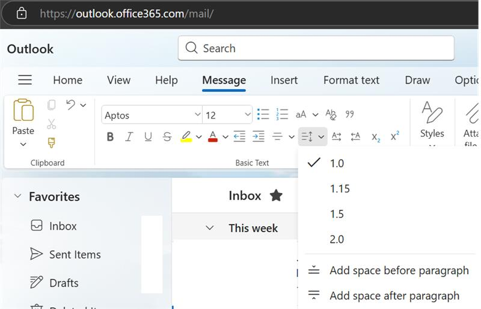Open the alignment dropdown arrow
Image resolution: width=481 pixels, height=309 pixels.
pyautogui.click(x=292, y=137)
